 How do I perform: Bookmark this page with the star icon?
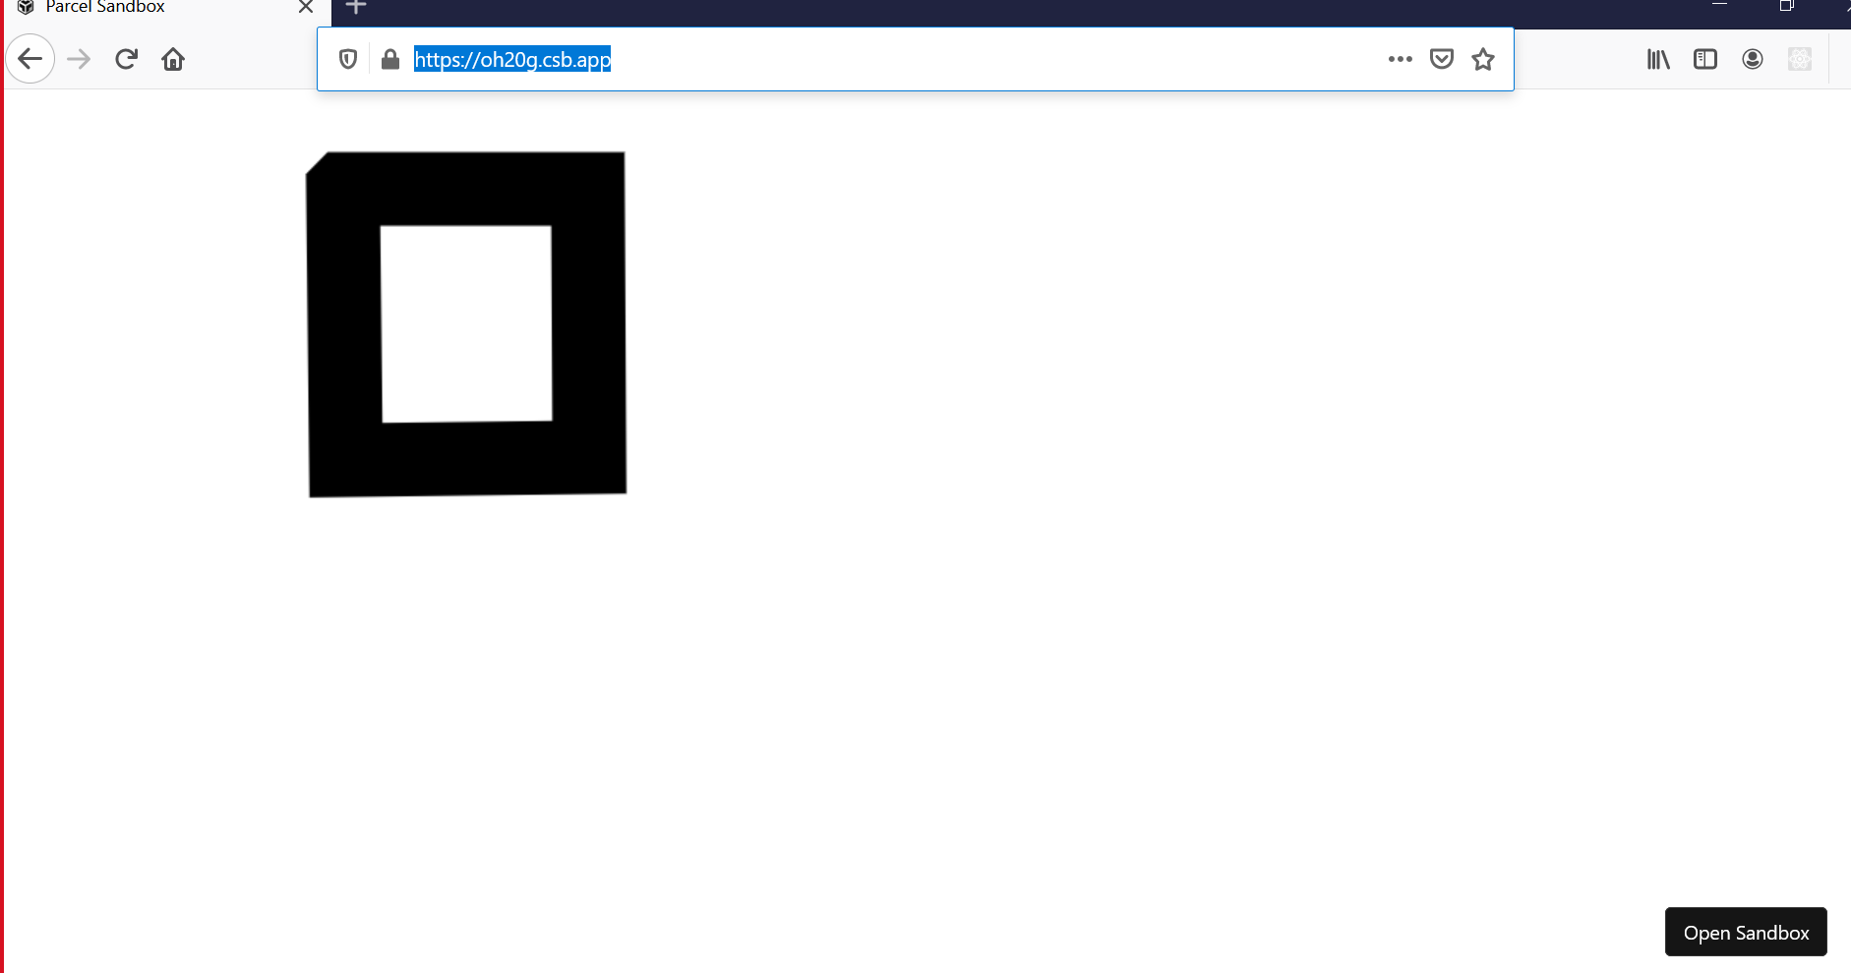click(x=1482, y=59)
